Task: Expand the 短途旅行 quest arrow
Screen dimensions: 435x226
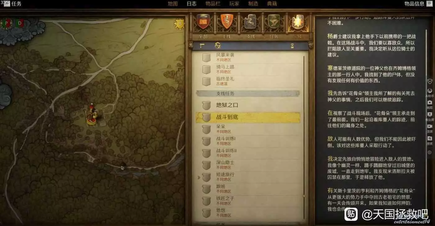Action: (x=199, y=178)
